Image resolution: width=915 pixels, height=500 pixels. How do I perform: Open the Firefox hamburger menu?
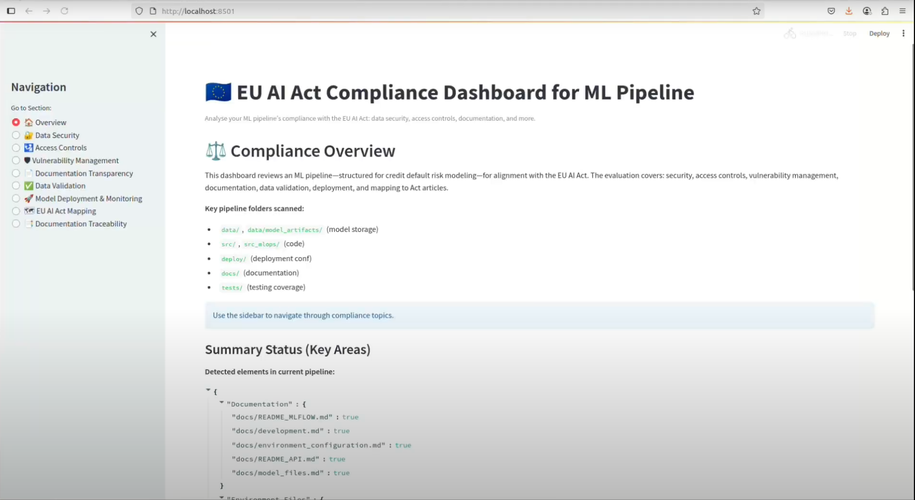pos(903,11)
